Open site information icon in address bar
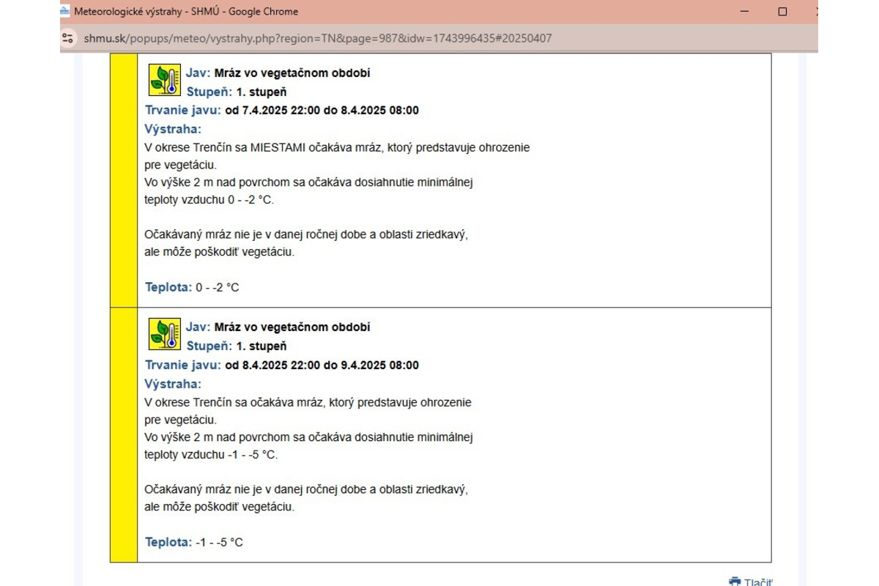The image size is (879, 586). (x=68, y=38)
